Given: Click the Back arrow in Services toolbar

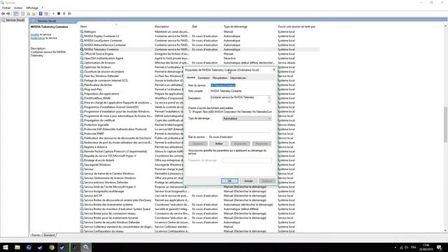Looking at the screenshot, I should 3,14.
